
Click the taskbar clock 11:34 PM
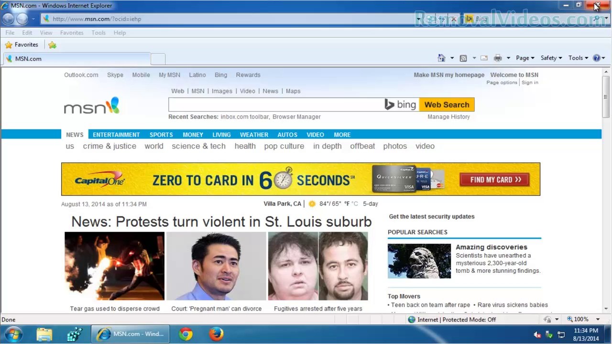pyautogui.click(x=586, y=331)
